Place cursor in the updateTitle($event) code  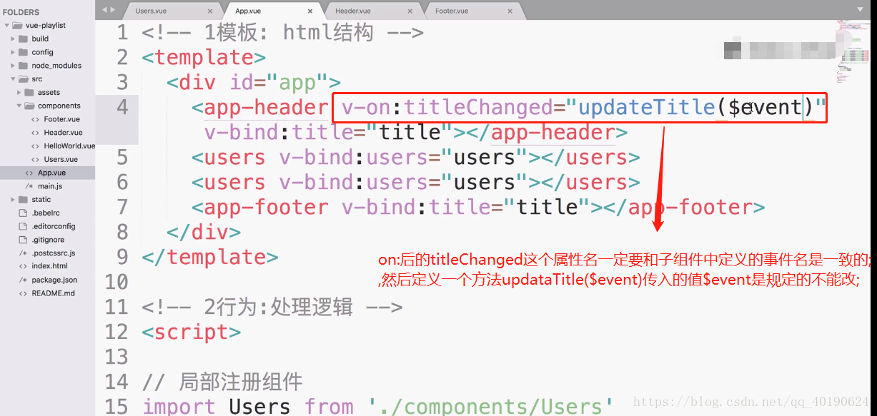[690, 108]
